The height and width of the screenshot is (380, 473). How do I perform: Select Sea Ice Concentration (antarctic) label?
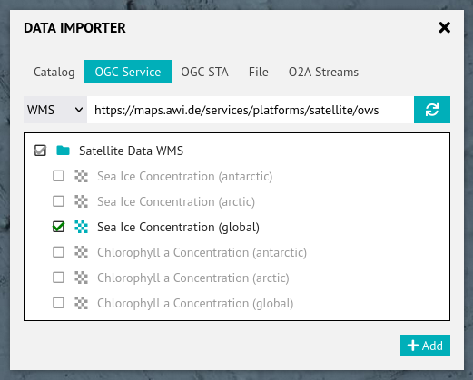click(x=185, y=176)
